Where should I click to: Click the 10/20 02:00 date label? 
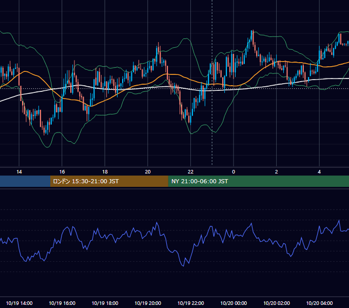[x=277, y=303]
